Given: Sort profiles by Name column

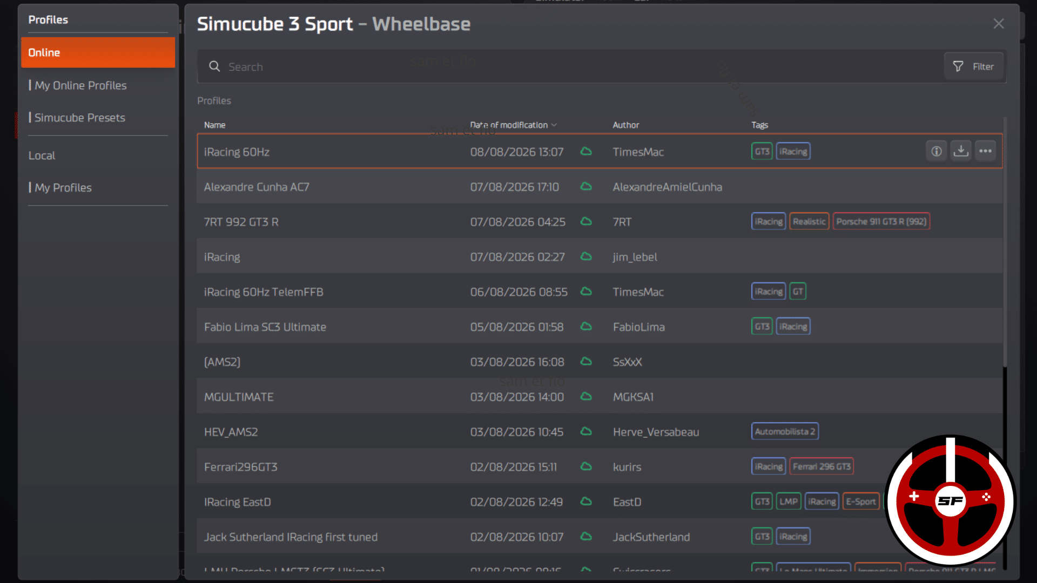Looking at the screenshot, I should tap(214, 125).
